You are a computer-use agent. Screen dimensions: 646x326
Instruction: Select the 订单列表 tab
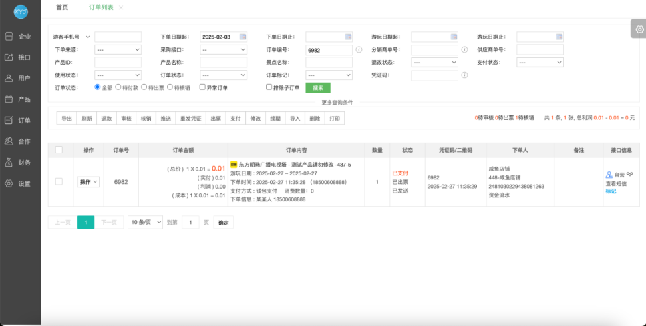tap(101, 7)
